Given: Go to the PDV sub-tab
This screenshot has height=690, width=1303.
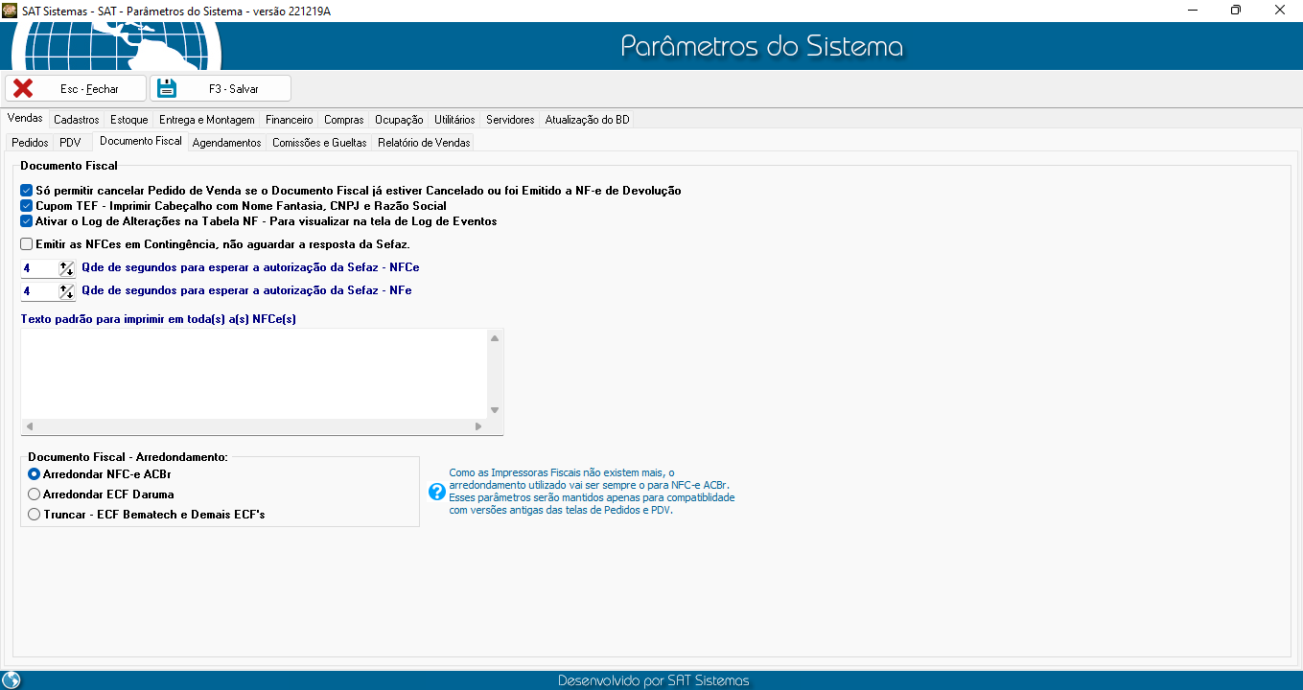Looking at the screenshot, I should 70,143.
